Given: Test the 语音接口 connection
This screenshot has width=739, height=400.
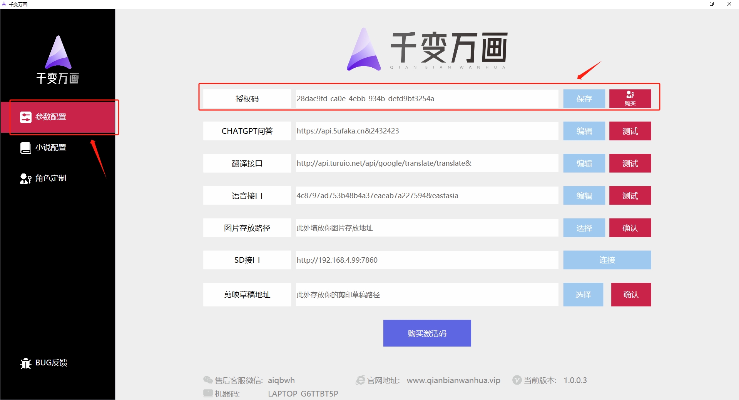Looking at the screenshot, I should [630, 196].
